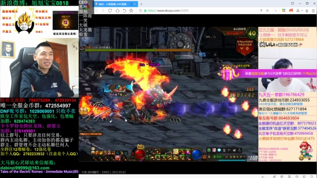This screenshot has height=178, width=317.
Task: Click the scissors screenshot tool
Action: 298,11
